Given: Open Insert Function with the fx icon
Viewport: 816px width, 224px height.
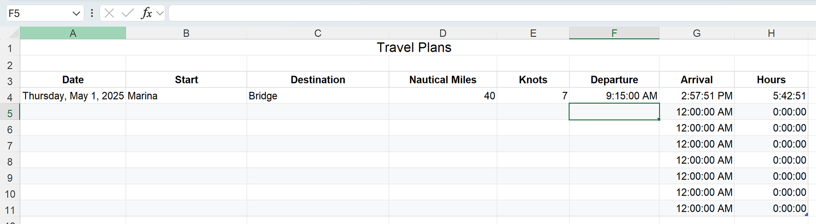Looking at the screenshot, I should [x=146, y=13].
